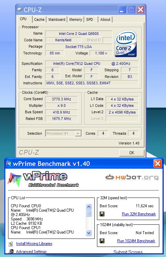Viewport: 166px width, 257px height.
Task: Click the Stepping value 7
Action: click(130, 70)
